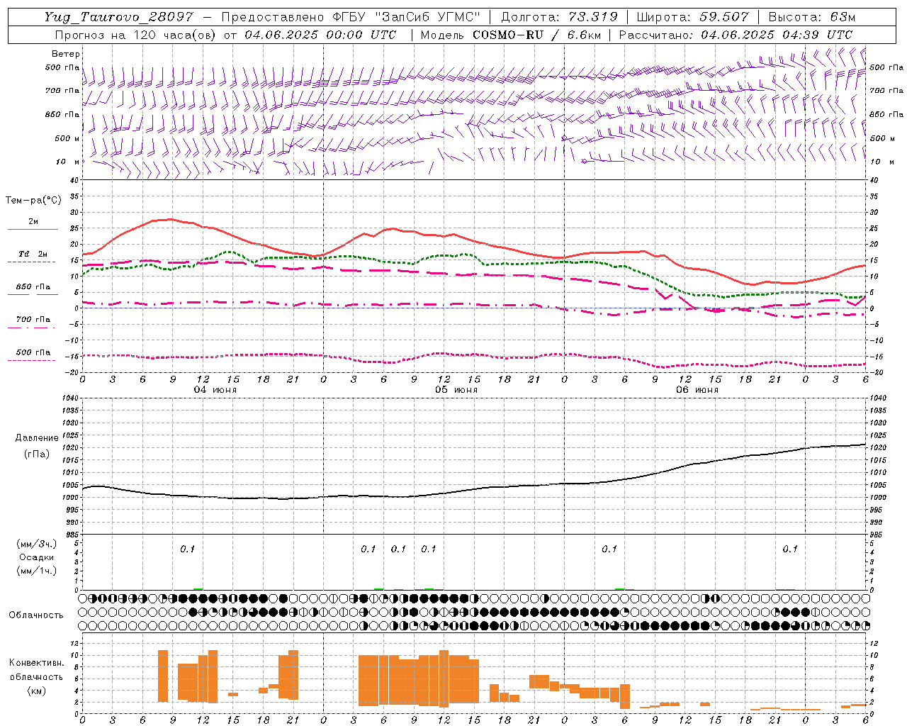Screen dimensions: 907x726
Task: Click the Долгота: 73.319 value
Action: click(x=559, y=17)
